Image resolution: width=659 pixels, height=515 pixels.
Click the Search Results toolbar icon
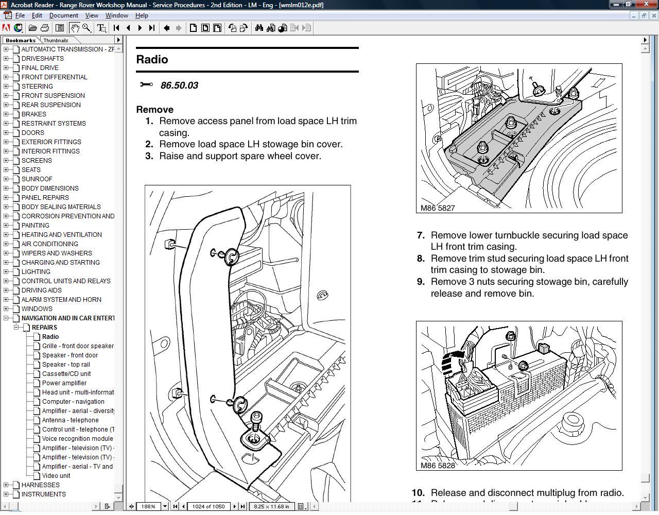coord(283,28)
